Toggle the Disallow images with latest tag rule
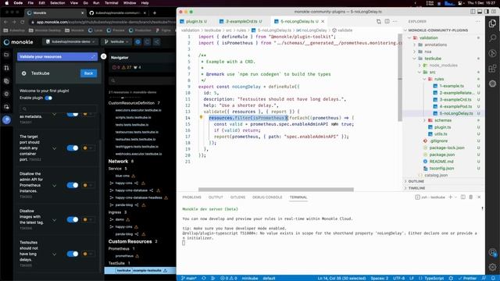Screen dimensions: 500x281 [73, 219]
